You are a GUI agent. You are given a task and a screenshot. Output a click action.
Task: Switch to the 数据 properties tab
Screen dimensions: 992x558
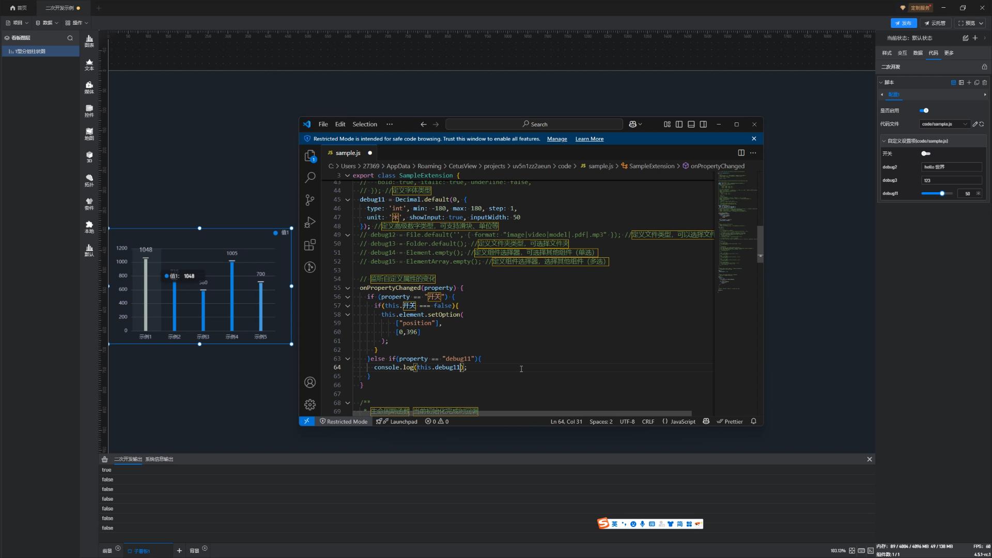917,53
